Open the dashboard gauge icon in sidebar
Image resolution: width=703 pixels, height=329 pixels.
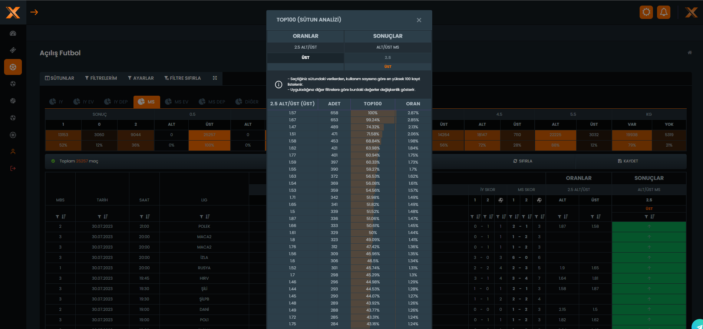13,33
